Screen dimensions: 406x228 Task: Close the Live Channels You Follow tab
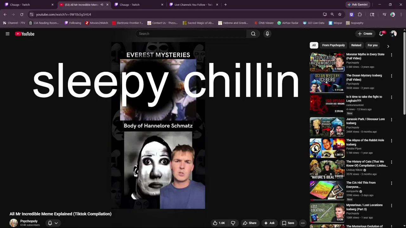click(217, 5)
